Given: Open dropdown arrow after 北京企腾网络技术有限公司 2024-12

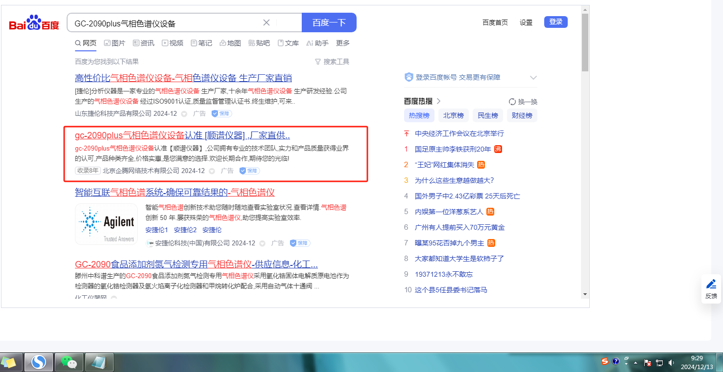Looking at the screenshot, I should (x=212, y=171).
